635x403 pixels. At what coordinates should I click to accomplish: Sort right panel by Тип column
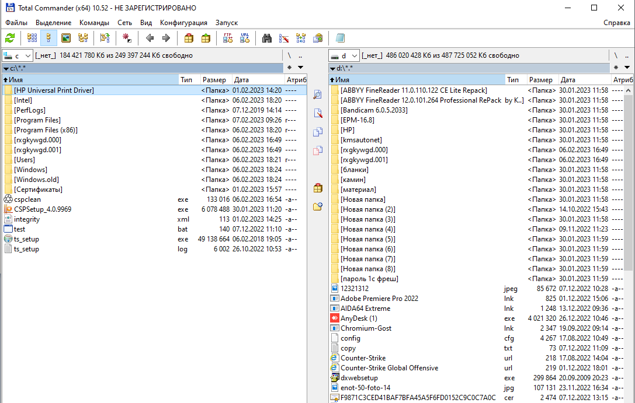515,80
